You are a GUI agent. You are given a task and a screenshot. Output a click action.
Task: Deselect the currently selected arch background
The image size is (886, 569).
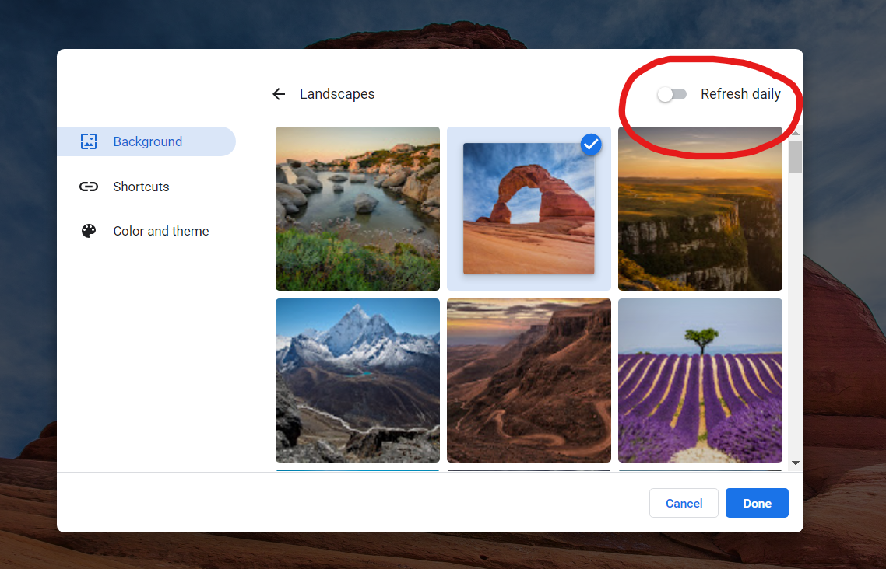point(591,144)
